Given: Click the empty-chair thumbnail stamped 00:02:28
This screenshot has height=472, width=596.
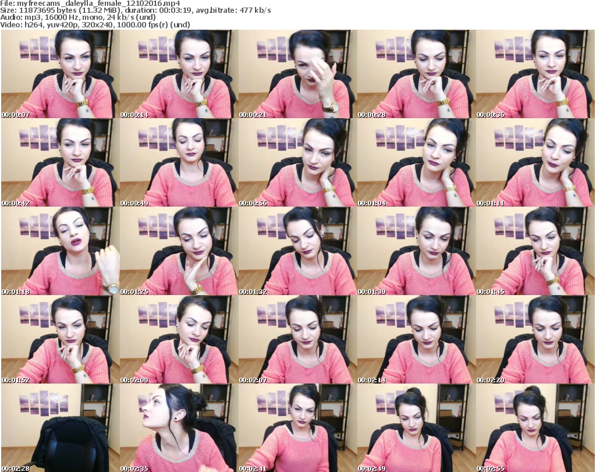Looking at the screenshot, I should pyautogui.click(x=60, y=428).
